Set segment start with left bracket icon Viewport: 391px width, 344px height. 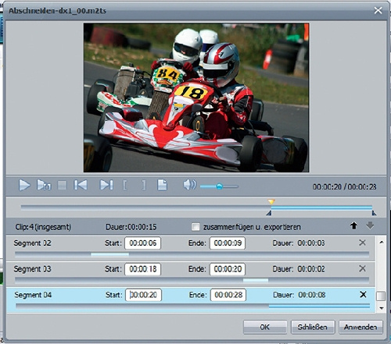tap(125, 186)
